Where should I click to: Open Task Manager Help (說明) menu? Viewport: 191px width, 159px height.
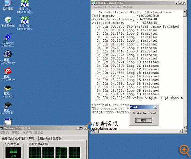point(39,132)
